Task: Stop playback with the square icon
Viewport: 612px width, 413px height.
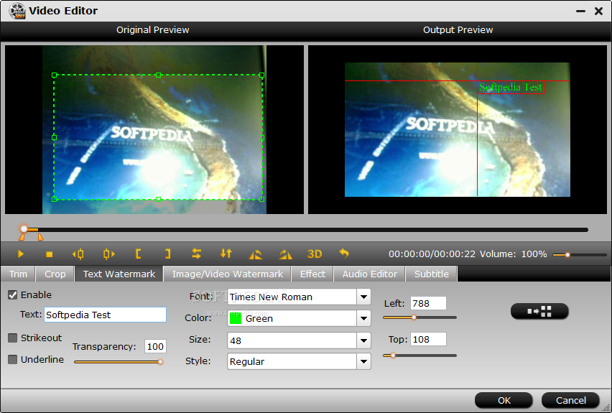Action: tap(49, 254)
